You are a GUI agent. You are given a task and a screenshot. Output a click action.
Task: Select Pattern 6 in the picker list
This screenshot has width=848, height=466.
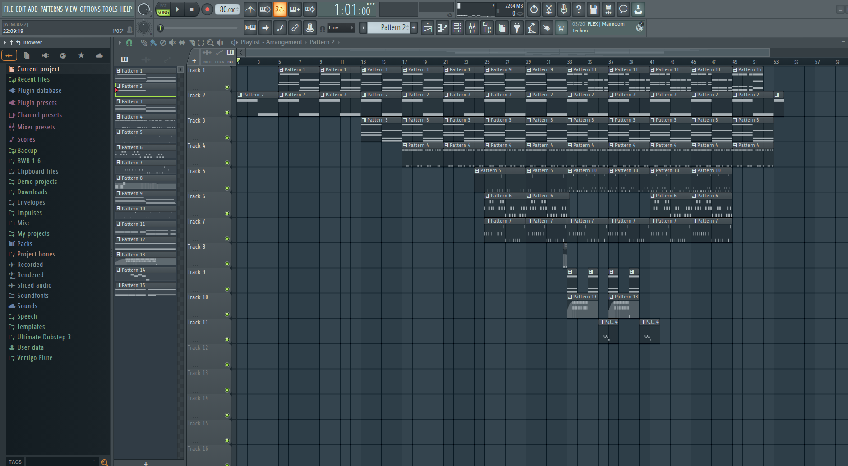pos(146,151)
